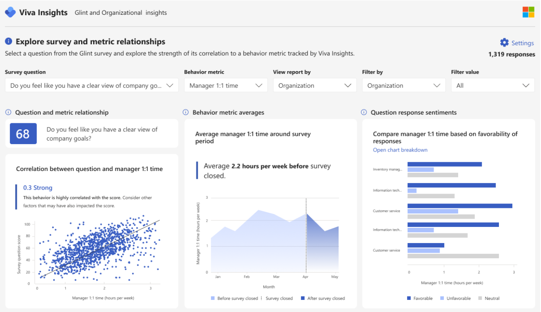Click the Open chart breakdown link
This screenshot has height=312, width=541.
click(400, 150)
